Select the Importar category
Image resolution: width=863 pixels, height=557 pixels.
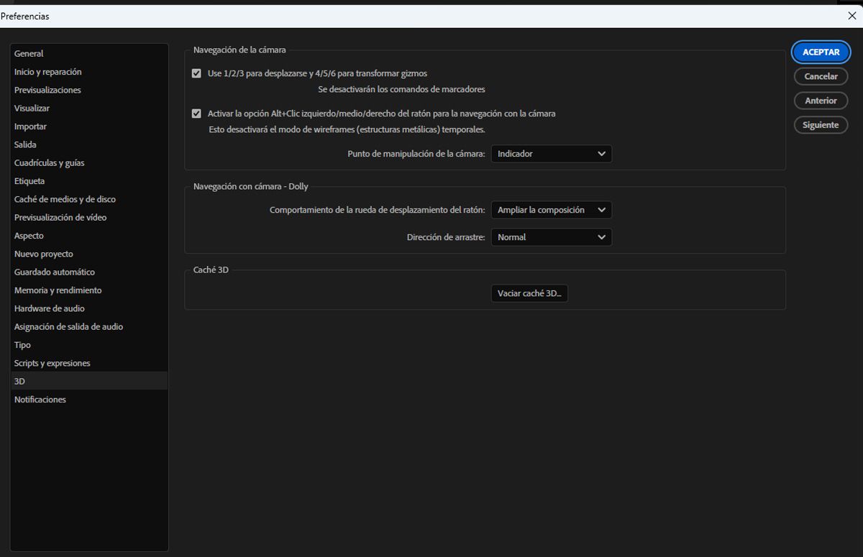point(89,126)
